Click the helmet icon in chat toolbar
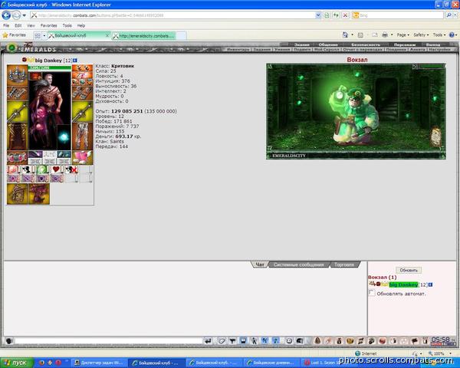This screenshot has width=460, height=368. point(300,340)
